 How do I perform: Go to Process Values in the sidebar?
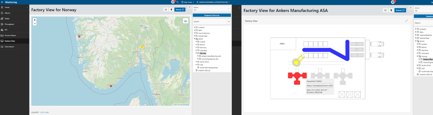coord(10,35)
